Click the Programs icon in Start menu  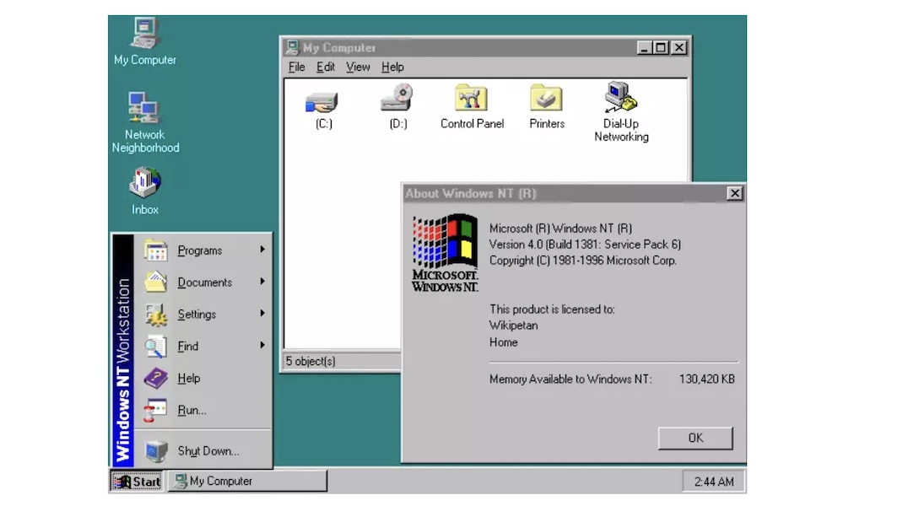[156, 250]
